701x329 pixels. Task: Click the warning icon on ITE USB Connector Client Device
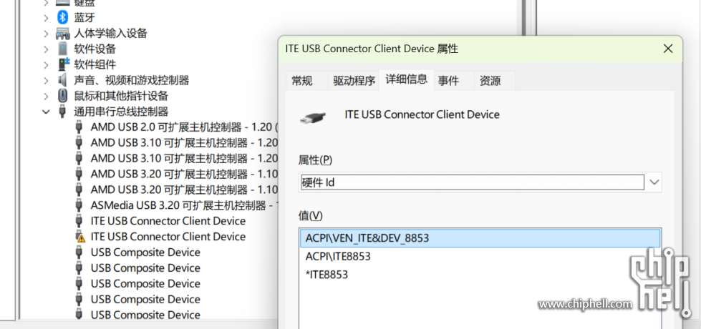tap(80, 237)
